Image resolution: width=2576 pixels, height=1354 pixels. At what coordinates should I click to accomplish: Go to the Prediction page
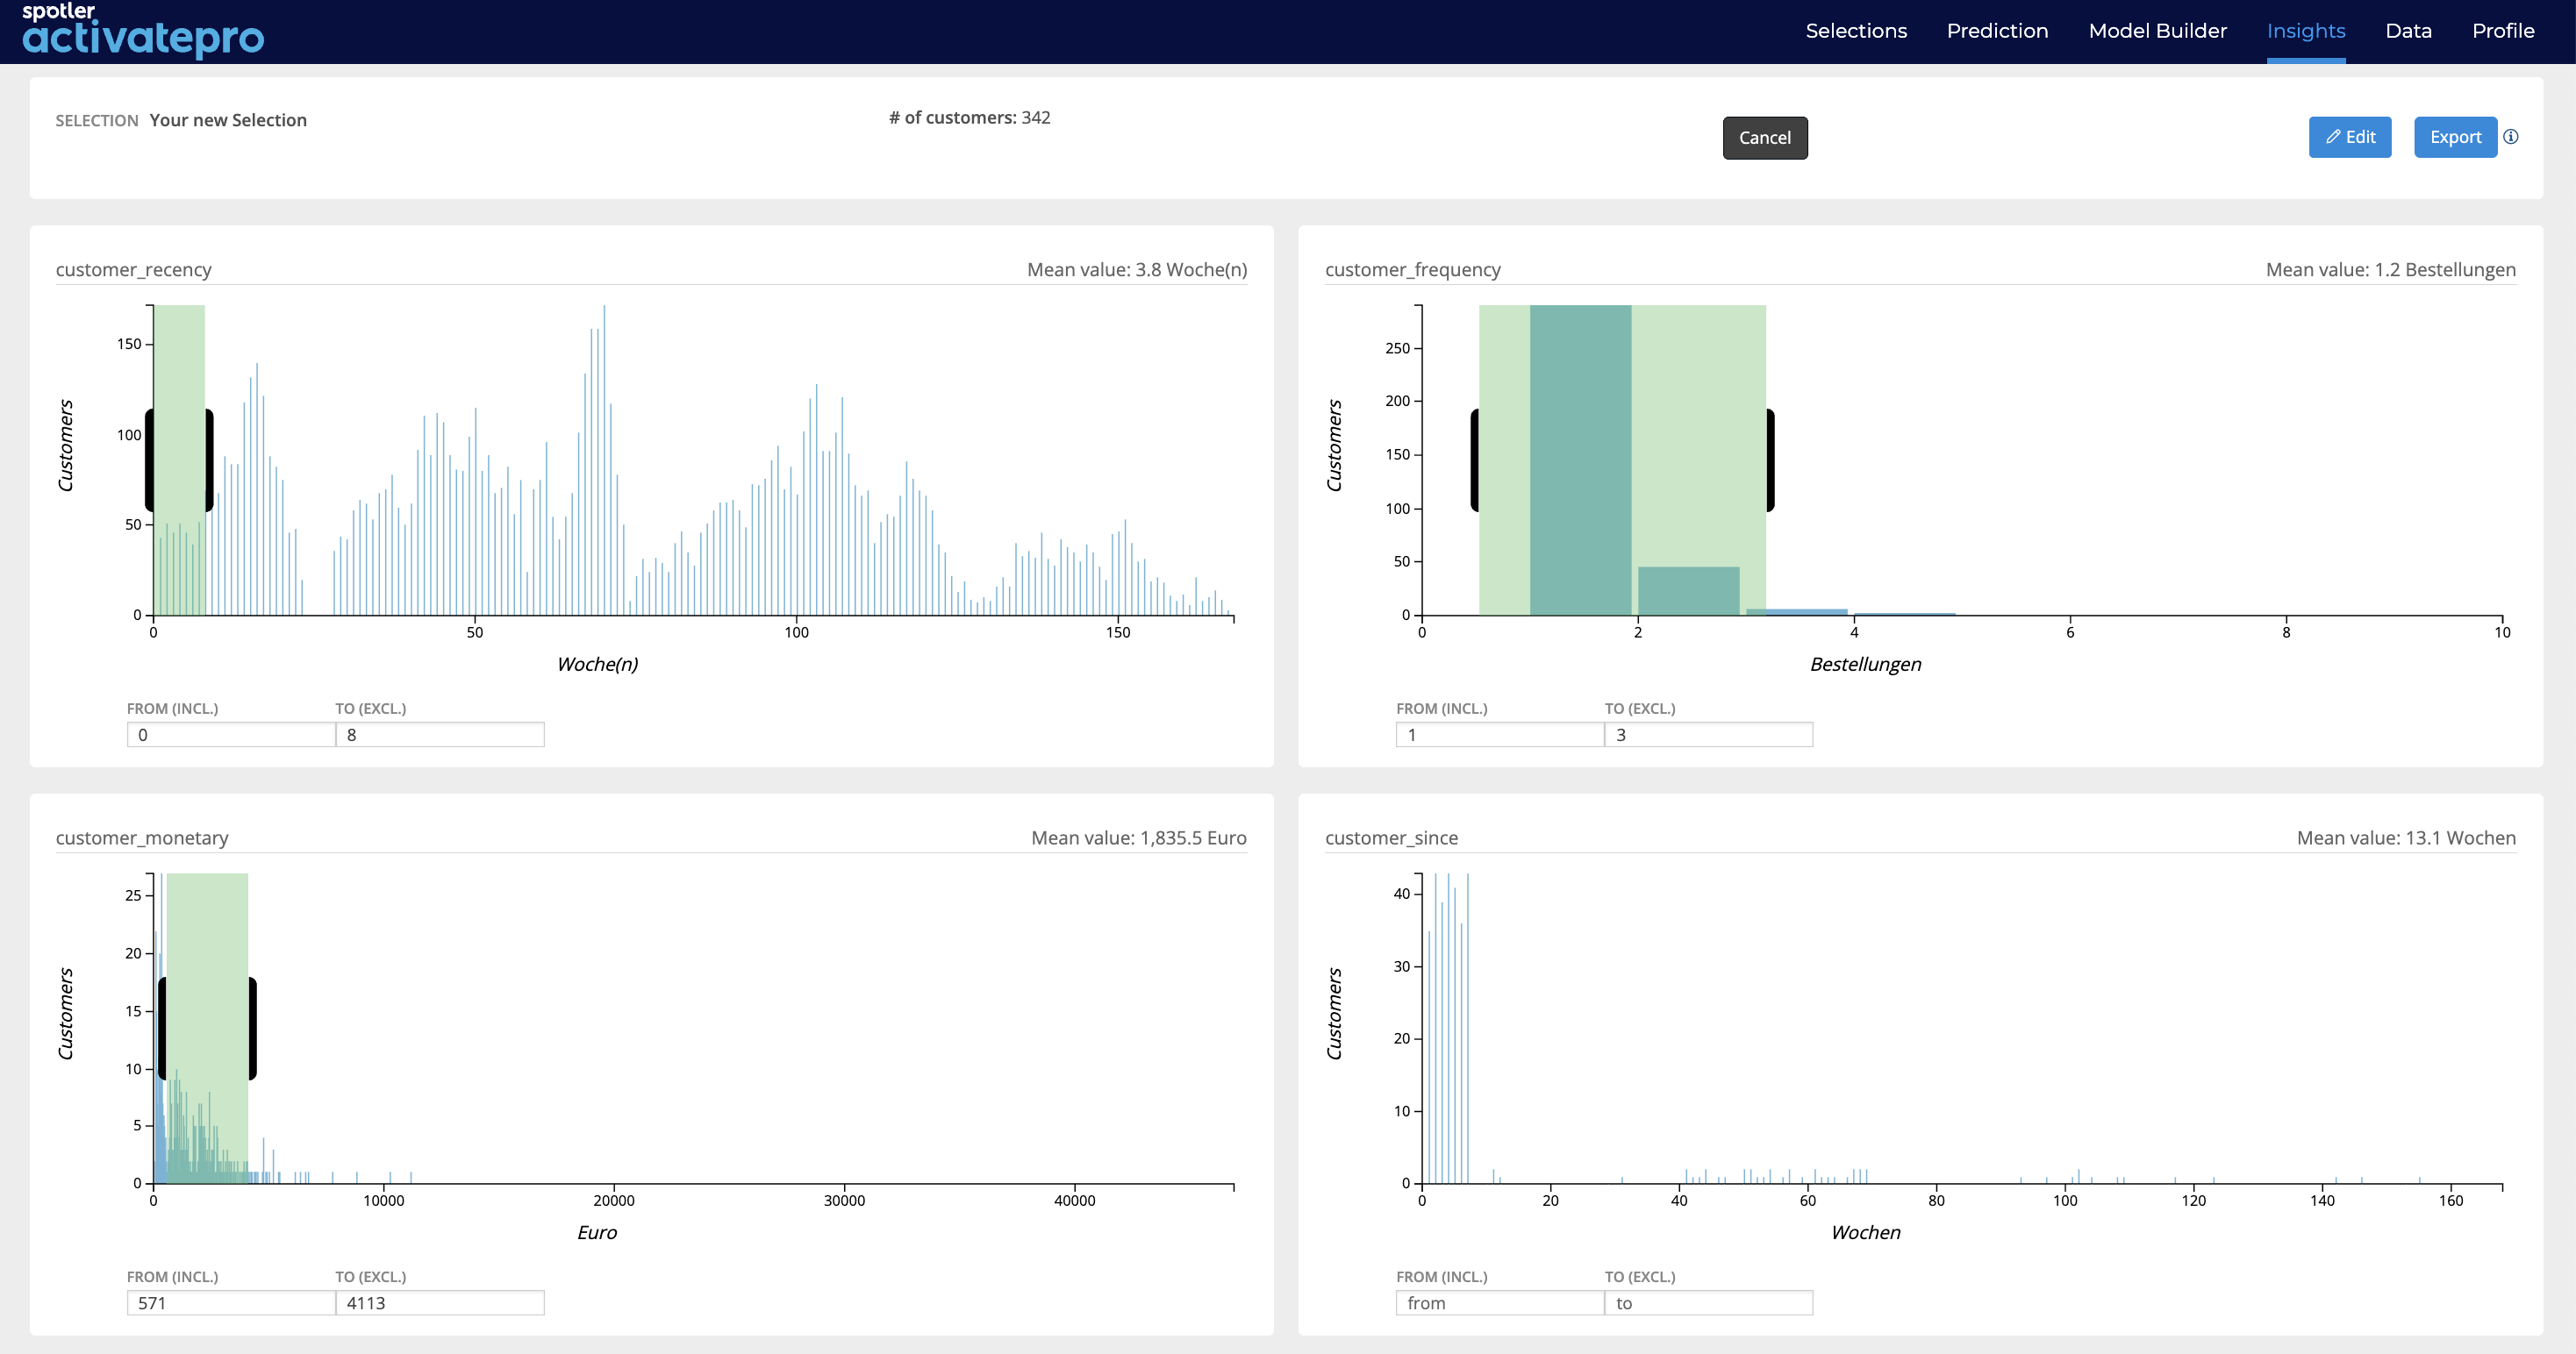(1997, 31)
